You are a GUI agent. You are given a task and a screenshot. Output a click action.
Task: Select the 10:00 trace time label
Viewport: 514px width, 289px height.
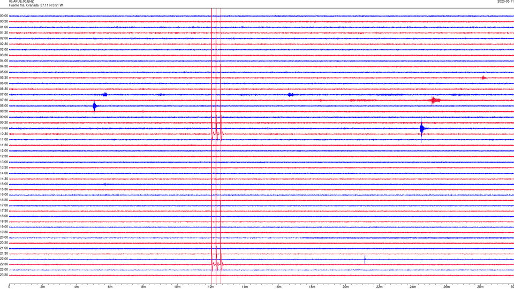click(x=4, y=128)
